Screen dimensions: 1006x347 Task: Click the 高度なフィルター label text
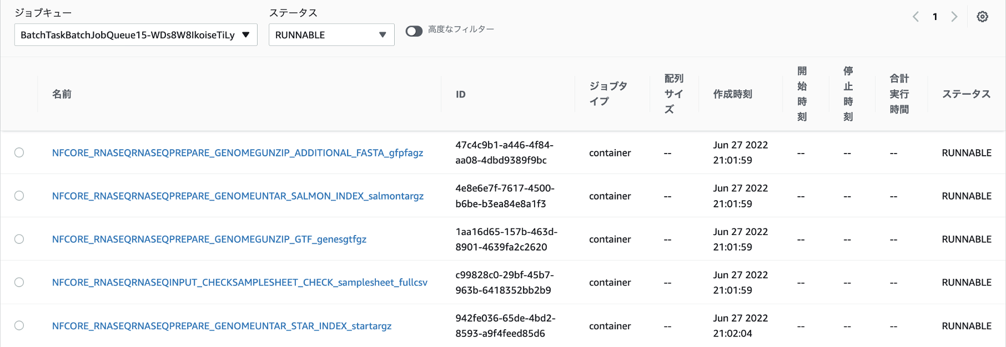tap(461, 29)
